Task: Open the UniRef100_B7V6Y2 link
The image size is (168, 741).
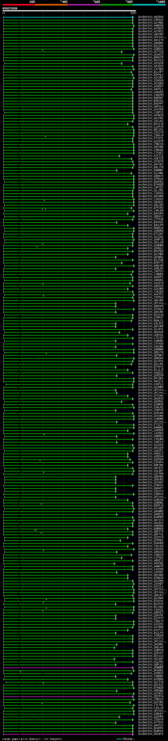Action: pos(151,367)
